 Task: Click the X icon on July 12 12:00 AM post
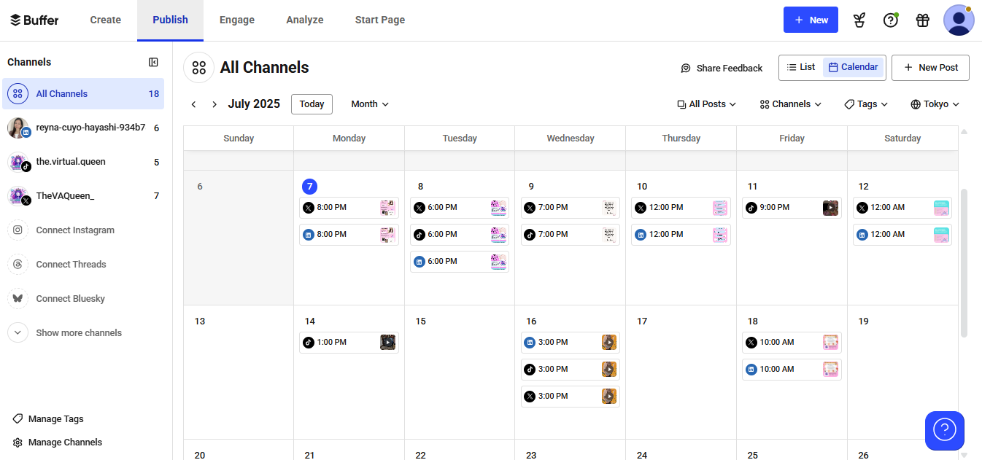(x=862, y=208)
